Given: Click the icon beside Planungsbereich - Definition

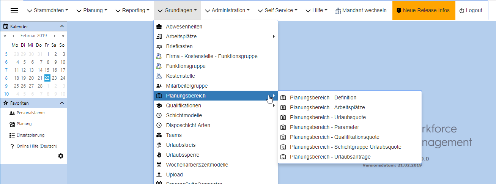Looking at the screenshot, I should [283, 98].
